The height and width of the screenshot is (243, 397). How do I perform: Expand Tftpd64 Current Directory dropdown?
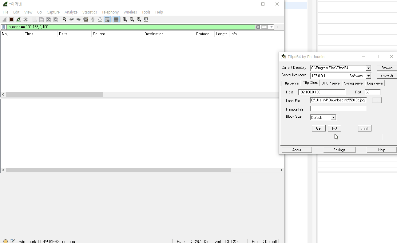coord(368,68)
